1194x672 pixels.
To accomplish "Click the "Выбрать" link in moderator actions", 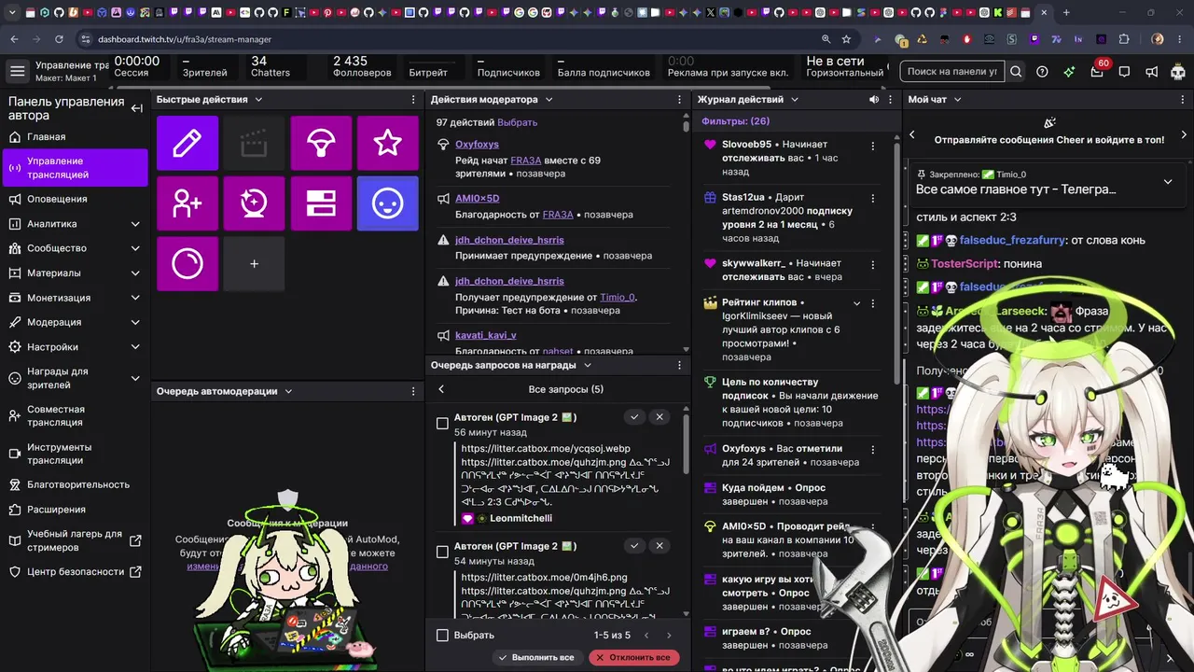I will coord(518,122).
